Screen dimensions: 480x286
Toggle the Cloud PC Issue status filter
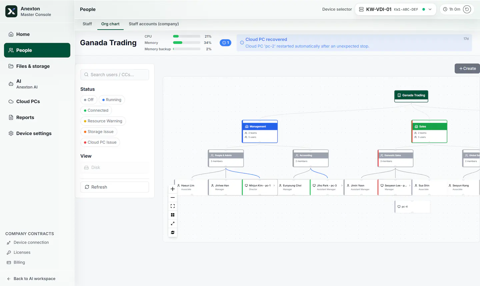tap(100, 142)
